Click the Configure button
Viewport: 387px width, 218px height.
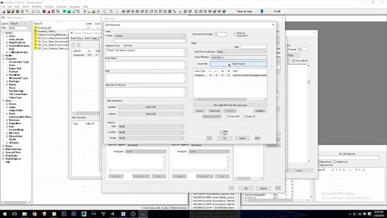click(260, 111)
